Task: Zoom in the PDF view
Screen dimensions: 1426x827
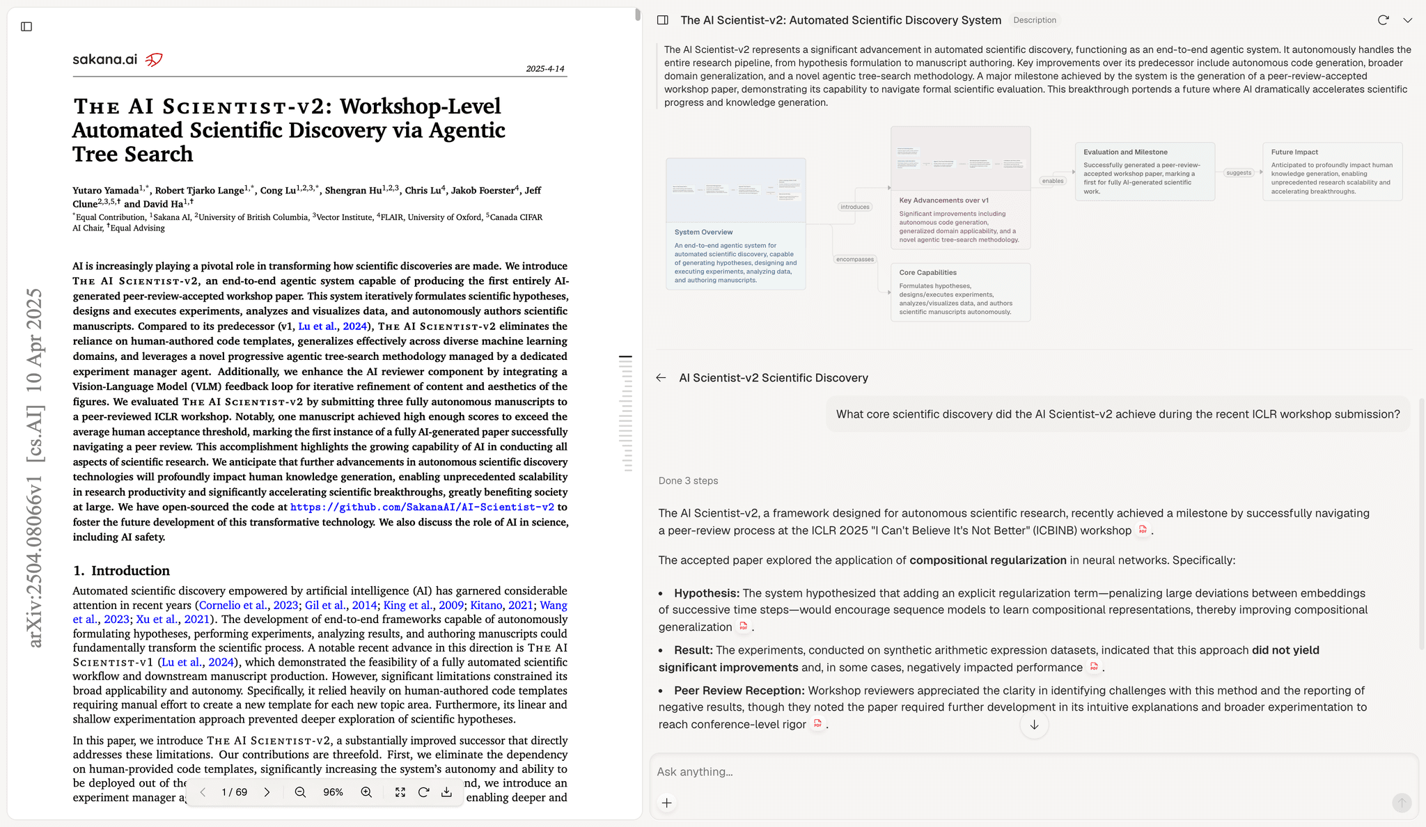Action: (x=366, y=792)
